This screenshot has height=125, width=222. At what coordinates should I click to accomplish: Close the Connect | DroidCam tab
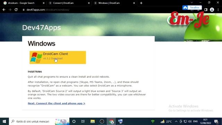tap(89, 3)
